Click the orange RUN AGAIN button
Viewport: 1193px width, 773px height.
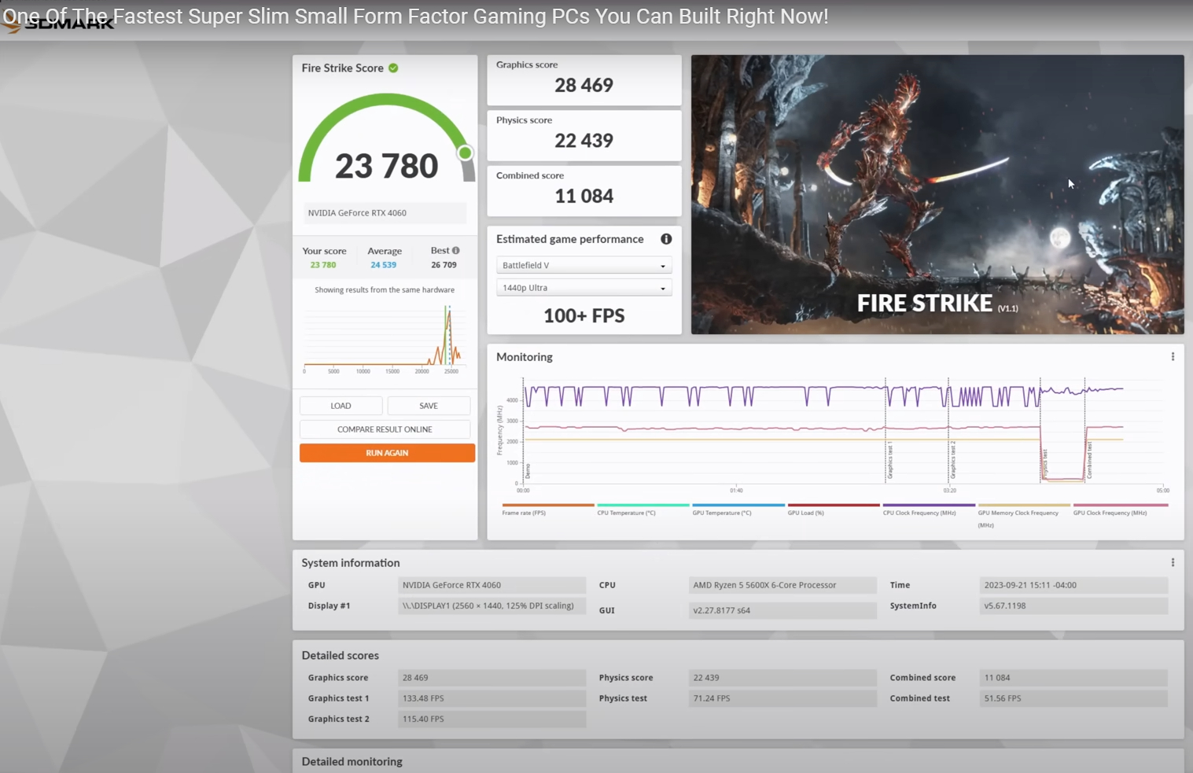[x=387, y=453]
